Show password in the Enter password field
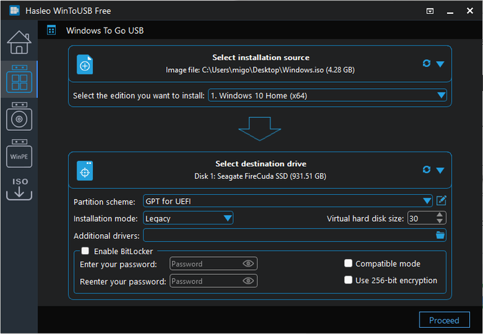The width and height of the screenshot is (483, 334). coord(248,264)
